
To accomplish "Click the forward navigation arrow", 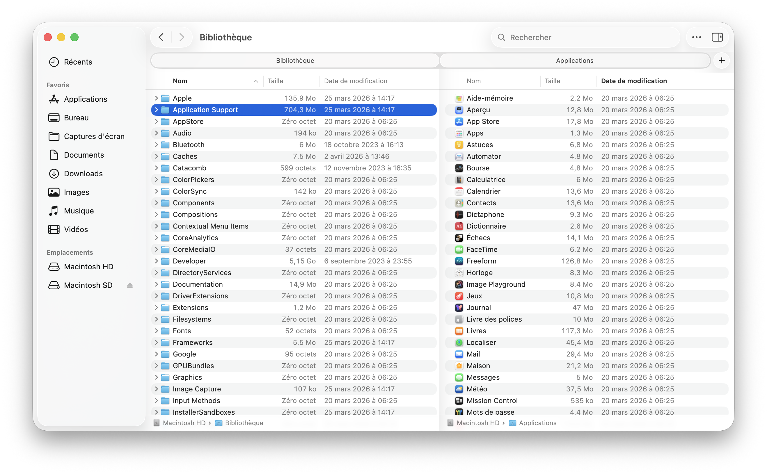I will [x=181, y=37].
